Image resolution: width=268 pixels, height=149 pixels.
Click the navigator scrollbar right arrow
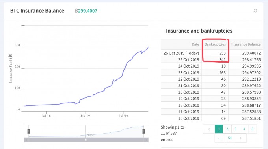tap(146, 140)
